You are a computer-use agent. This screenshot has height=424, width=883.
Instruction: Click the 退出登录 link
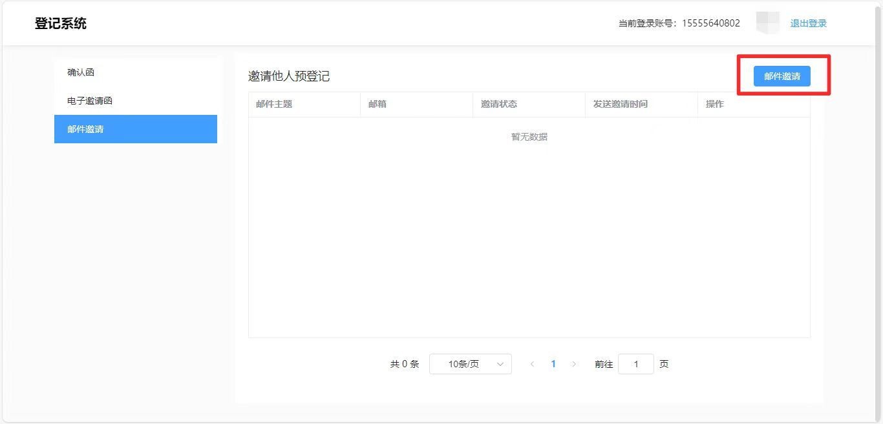tap(808, 23)
